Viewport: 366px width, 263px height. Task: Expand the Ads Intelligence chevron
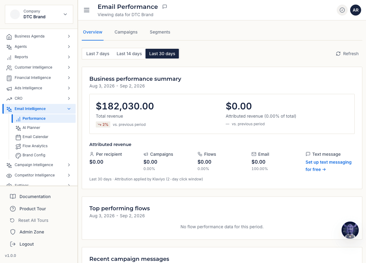click(69, 88)
